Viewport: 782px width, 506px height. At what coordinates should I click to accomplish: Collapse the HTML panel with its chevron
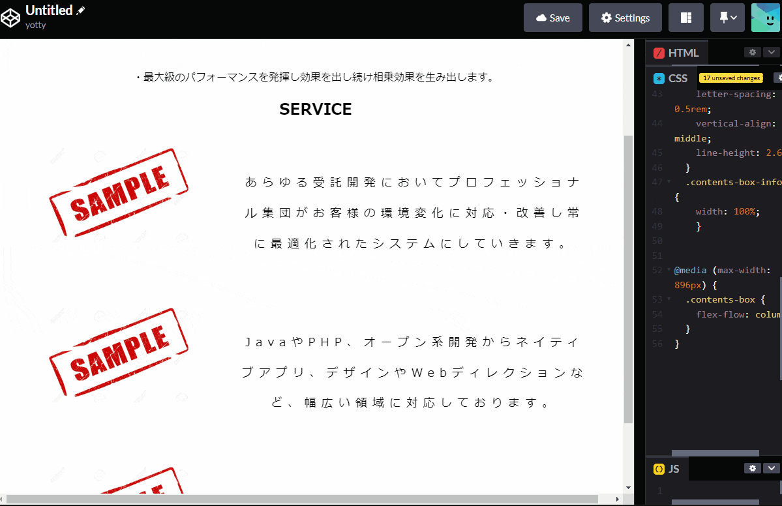click(x=772, y=52)
